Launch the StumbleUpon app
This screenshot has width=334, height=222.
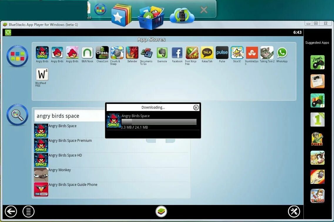coord(252,53)
